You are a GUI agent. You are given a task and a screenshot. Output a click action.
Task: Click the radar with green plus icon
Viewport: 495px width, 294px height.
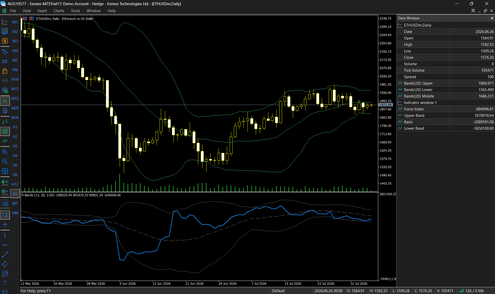(x=5, y=90)
